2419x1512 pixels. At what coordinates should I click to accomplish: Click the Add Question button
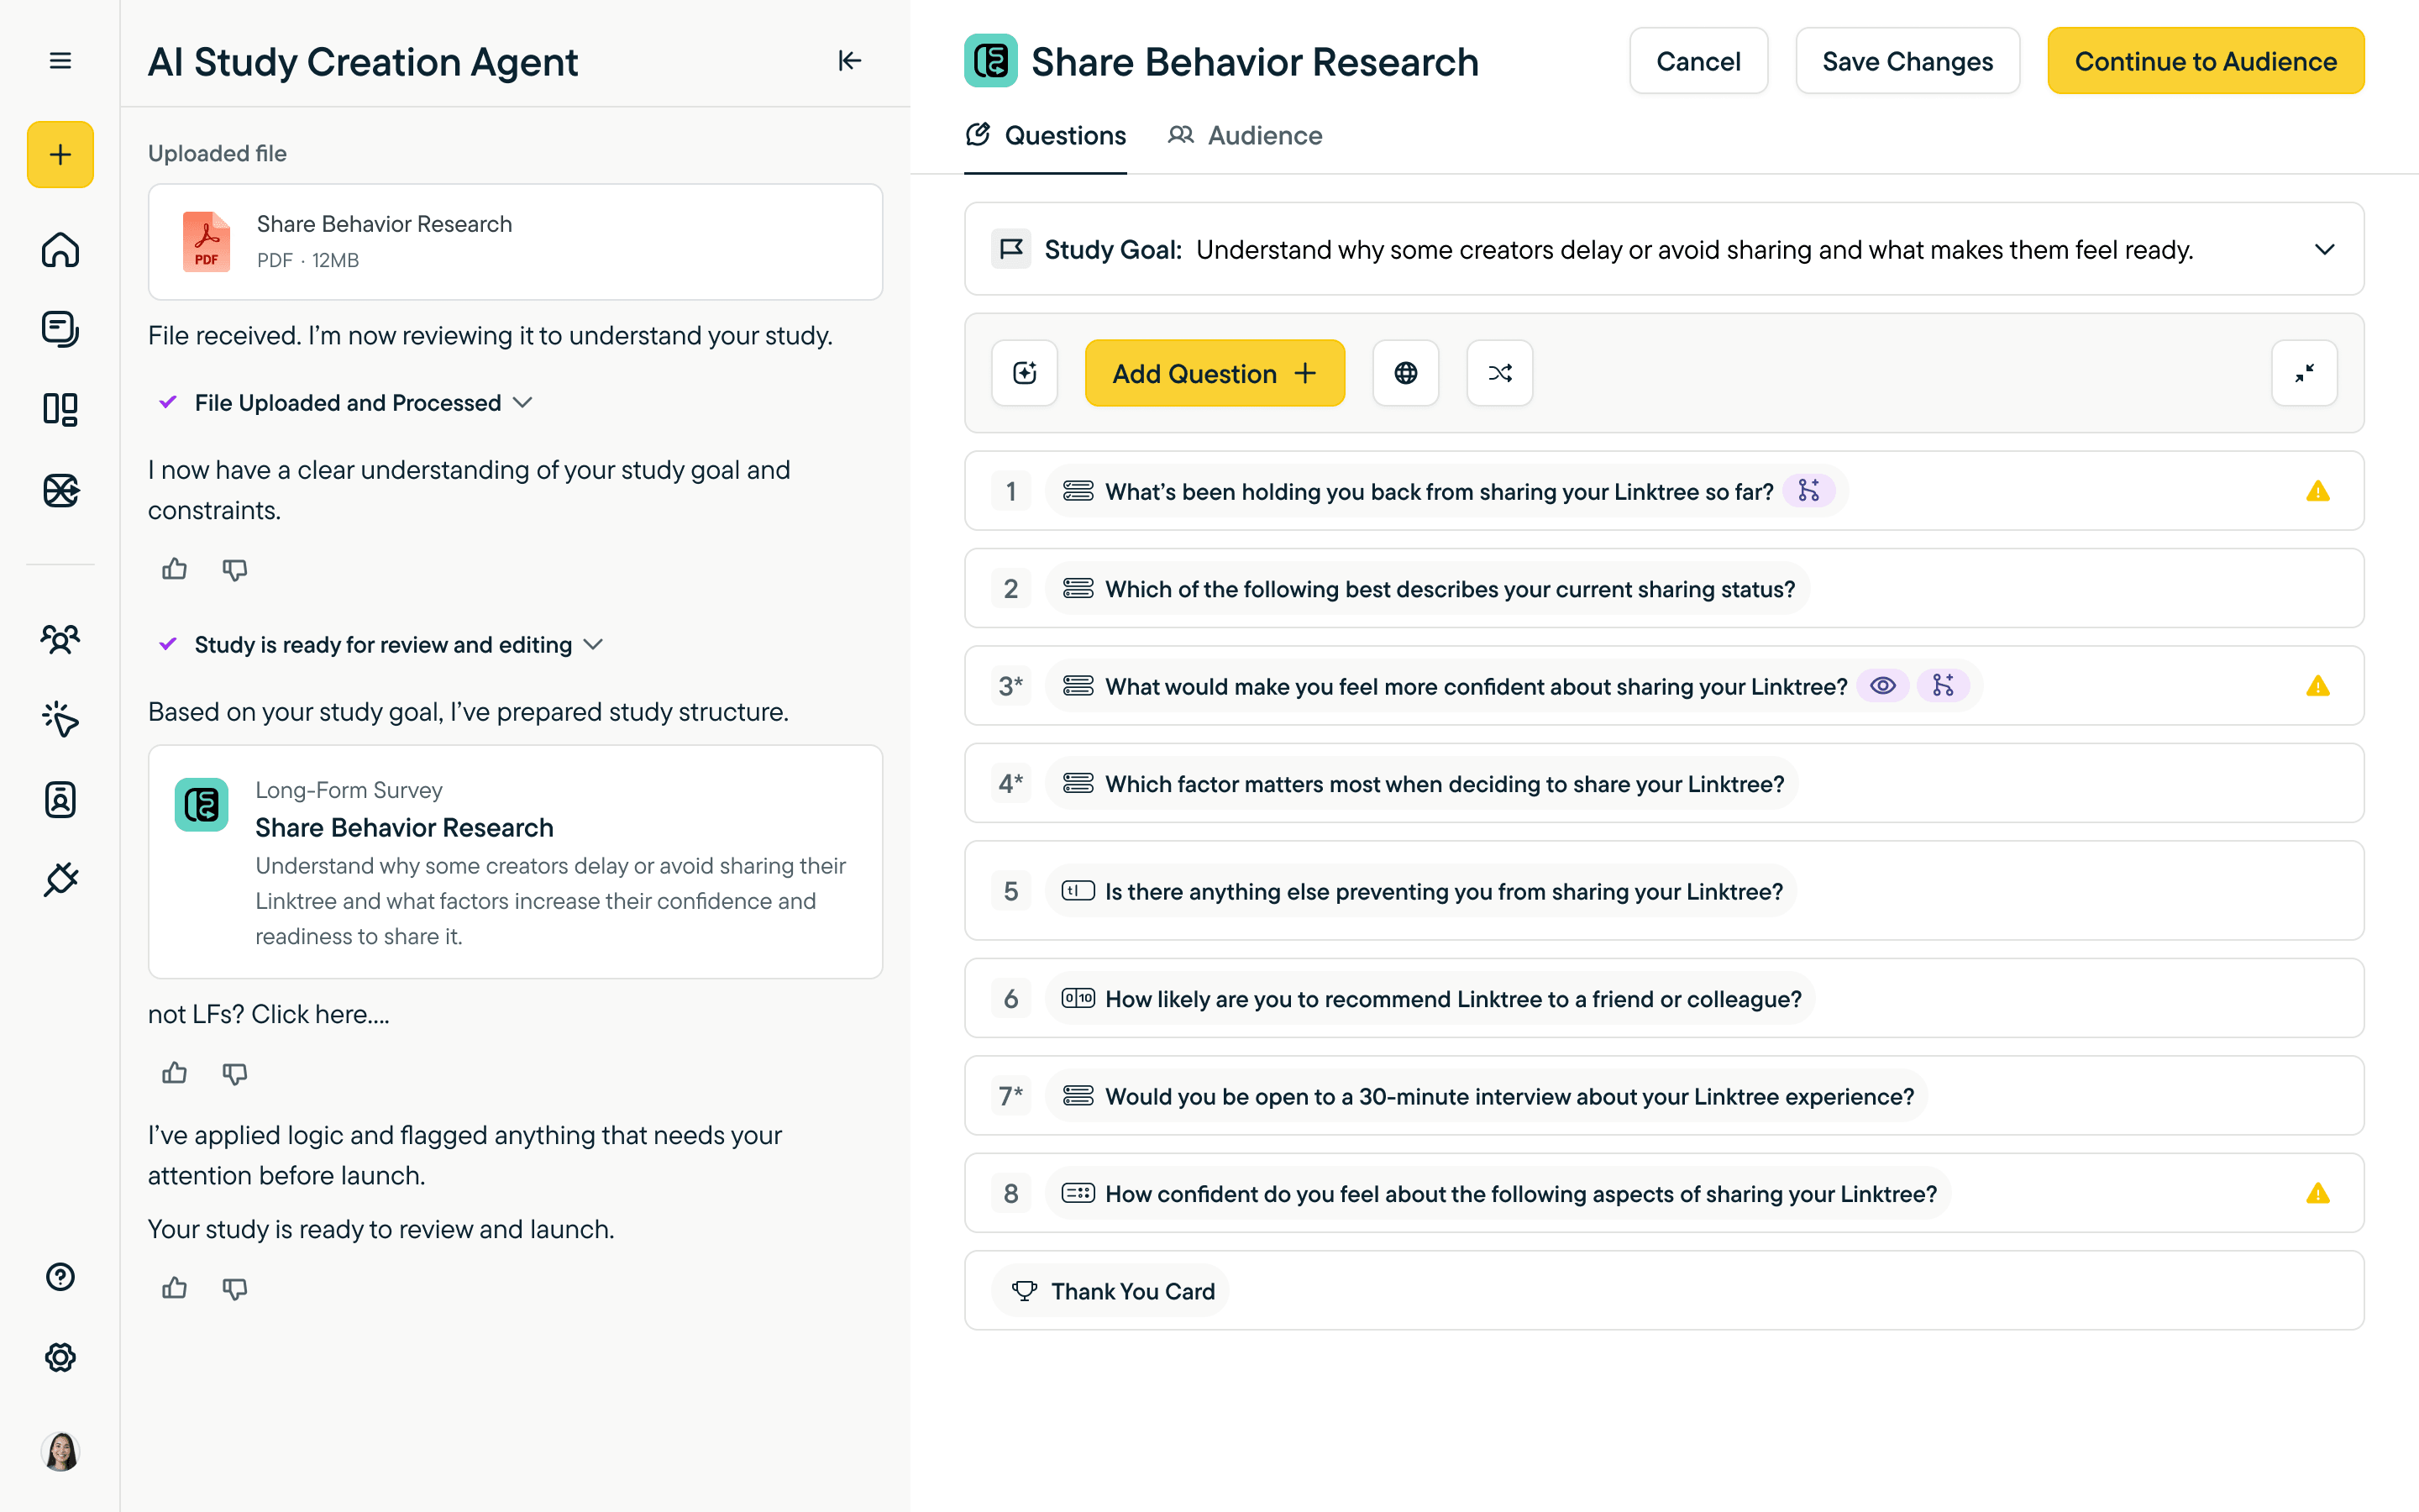[1215, 373]
